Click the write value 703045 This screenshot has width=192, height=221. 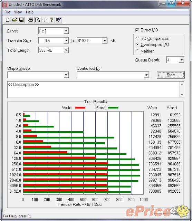(x=155, y=175)
